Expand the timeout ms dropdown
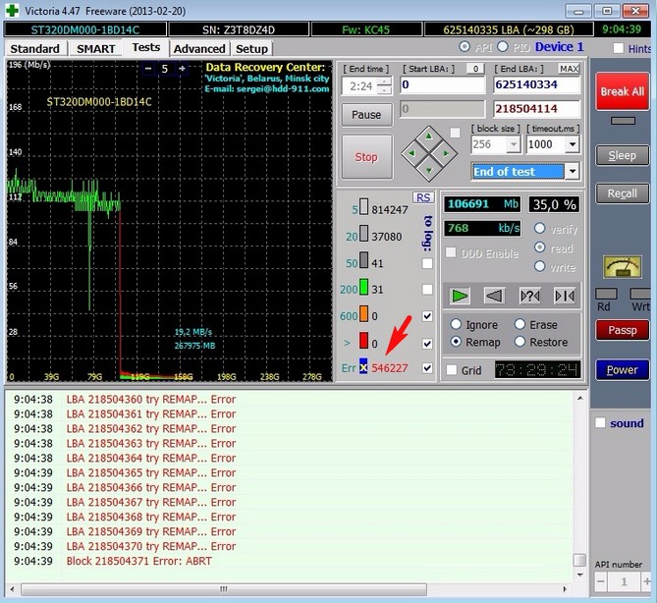This screenshot has height=603, width=657. [x=573, y=143]
